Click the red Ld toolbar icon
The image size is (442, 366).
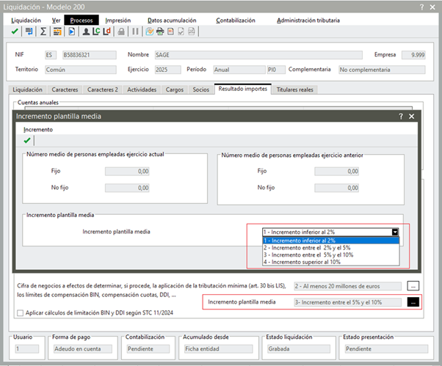pos(107,32)
